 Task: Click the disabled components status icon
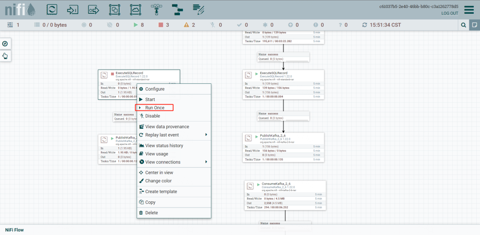tap(213, 25)
